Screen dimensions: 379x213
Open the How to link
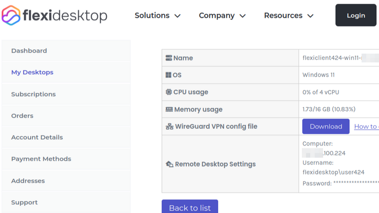tap(367, 126)
